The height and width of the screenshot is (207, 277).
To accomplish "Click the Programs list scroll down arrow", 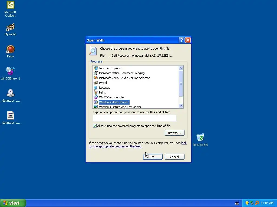I will tap(181, 106).
